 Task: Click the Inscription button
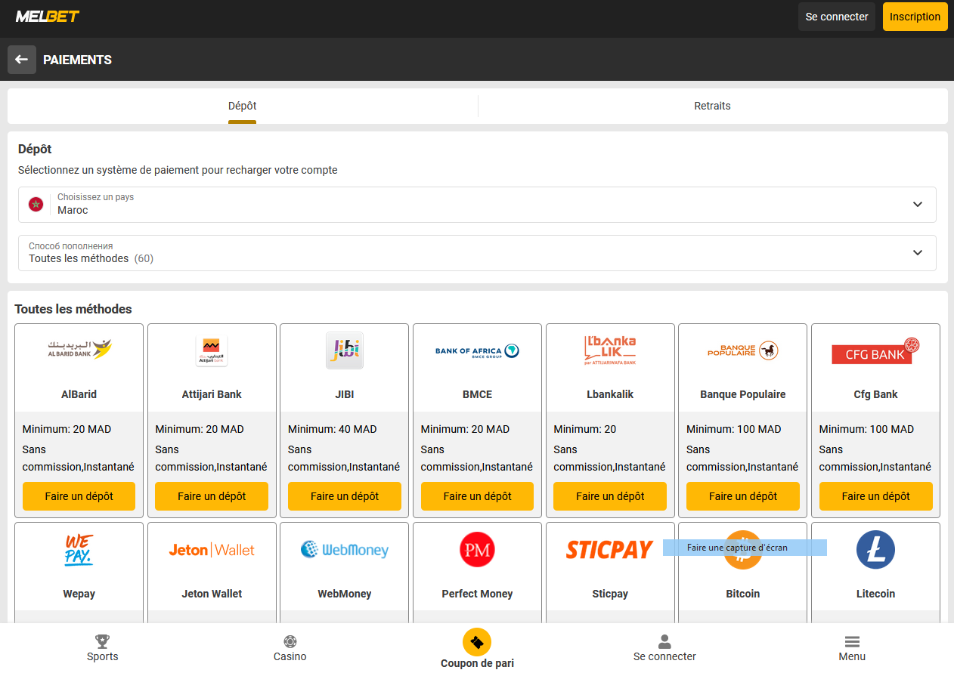click(x=915, y=17)
